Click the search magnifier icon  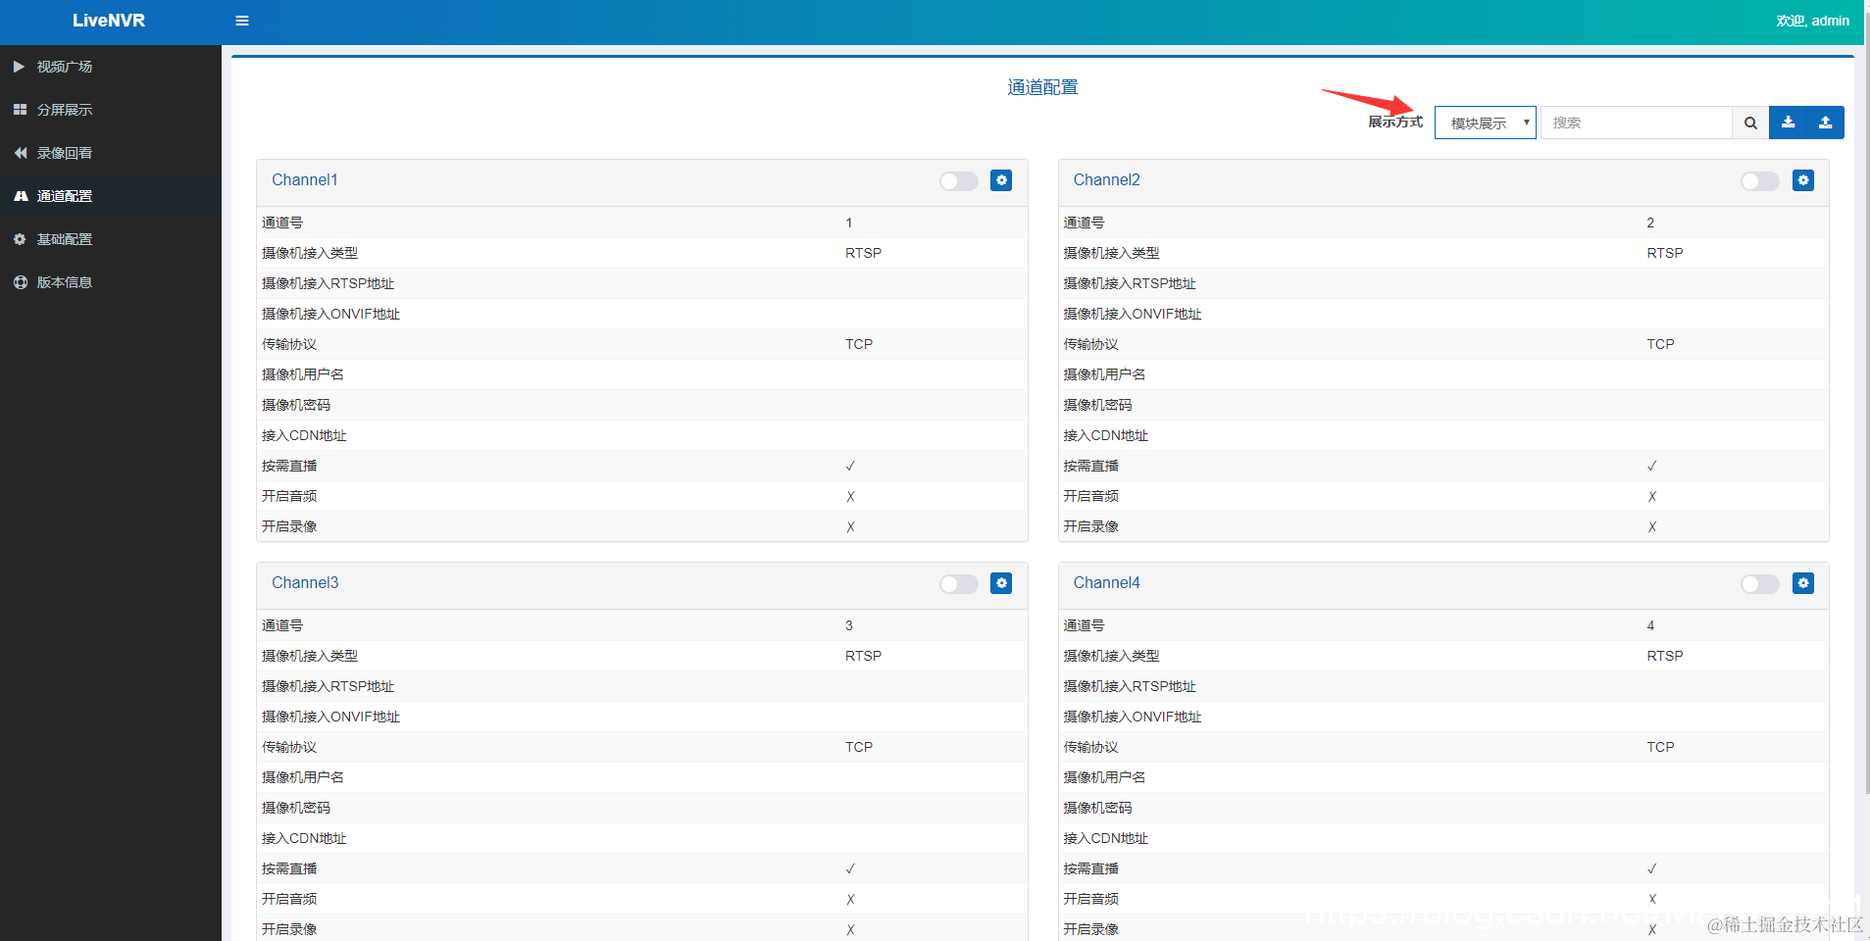[1750, 122]
